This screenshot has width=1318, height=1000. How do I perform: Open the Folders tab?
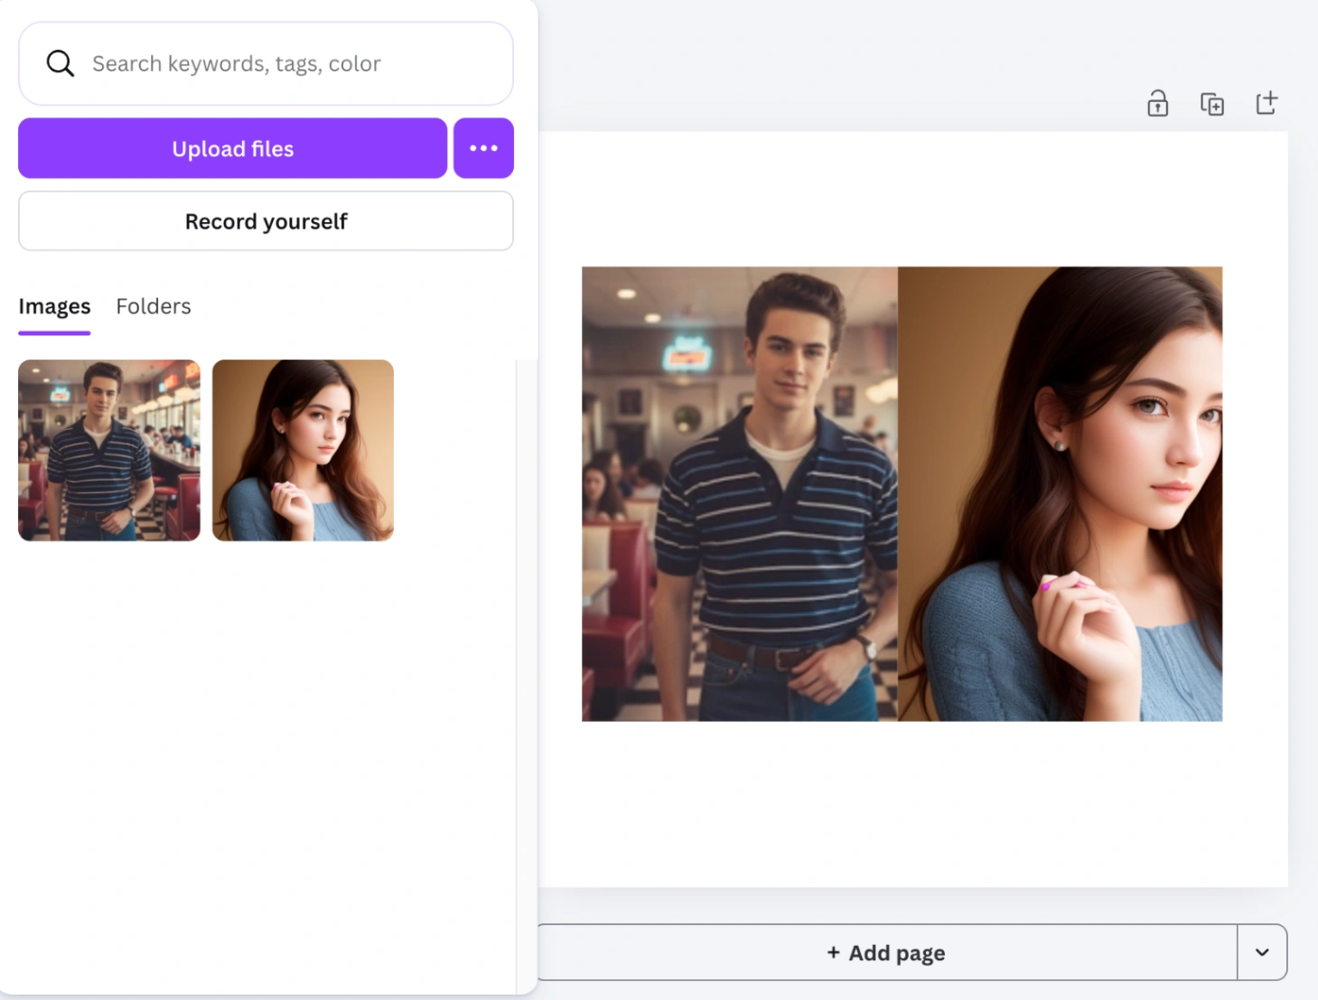point(154,307)
